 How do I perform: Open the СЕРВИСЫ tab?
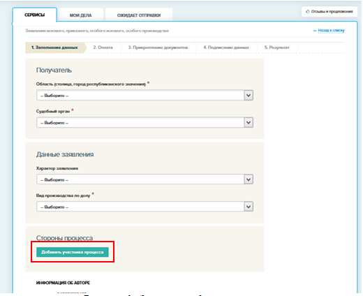pyautogui.click(x=34, y=15)
